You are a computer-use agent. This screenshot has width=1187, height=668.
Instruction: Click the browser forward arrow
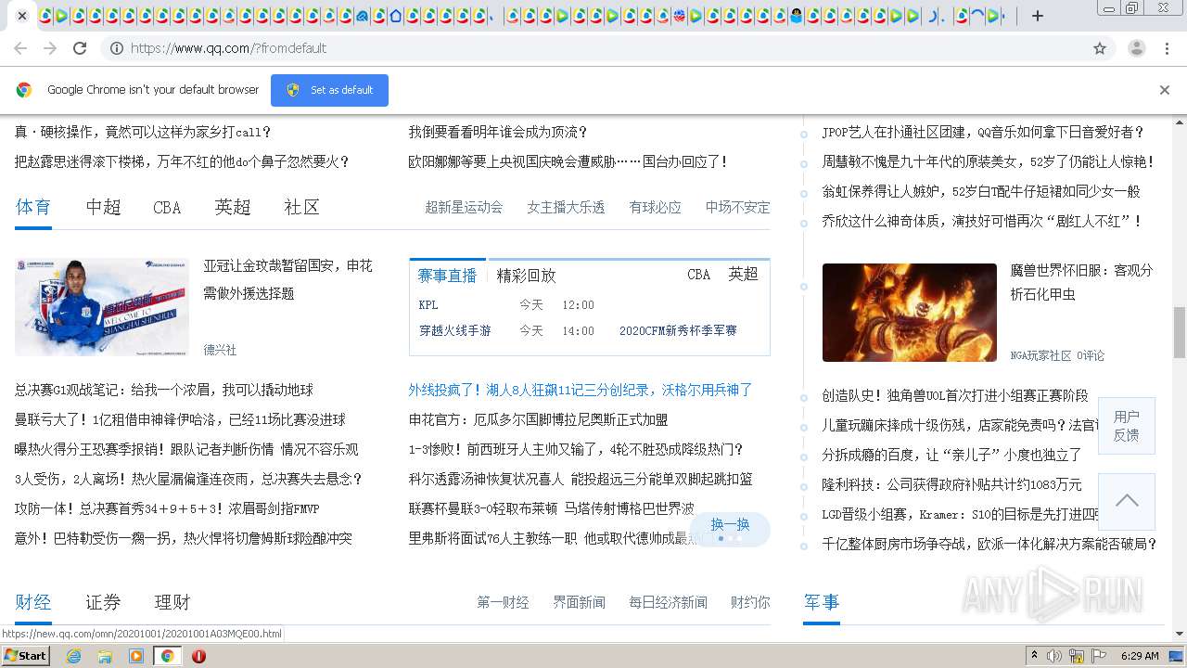click(50, 48)
